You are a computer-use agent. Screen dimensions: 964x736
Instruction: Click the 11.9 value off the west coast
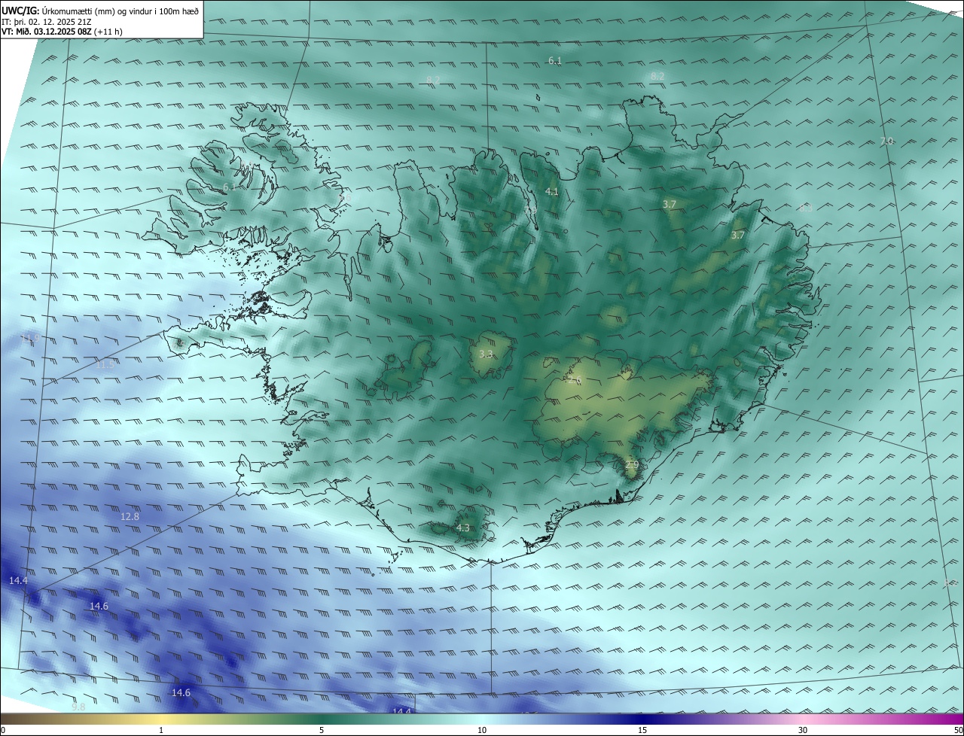(x=29, y=339)
